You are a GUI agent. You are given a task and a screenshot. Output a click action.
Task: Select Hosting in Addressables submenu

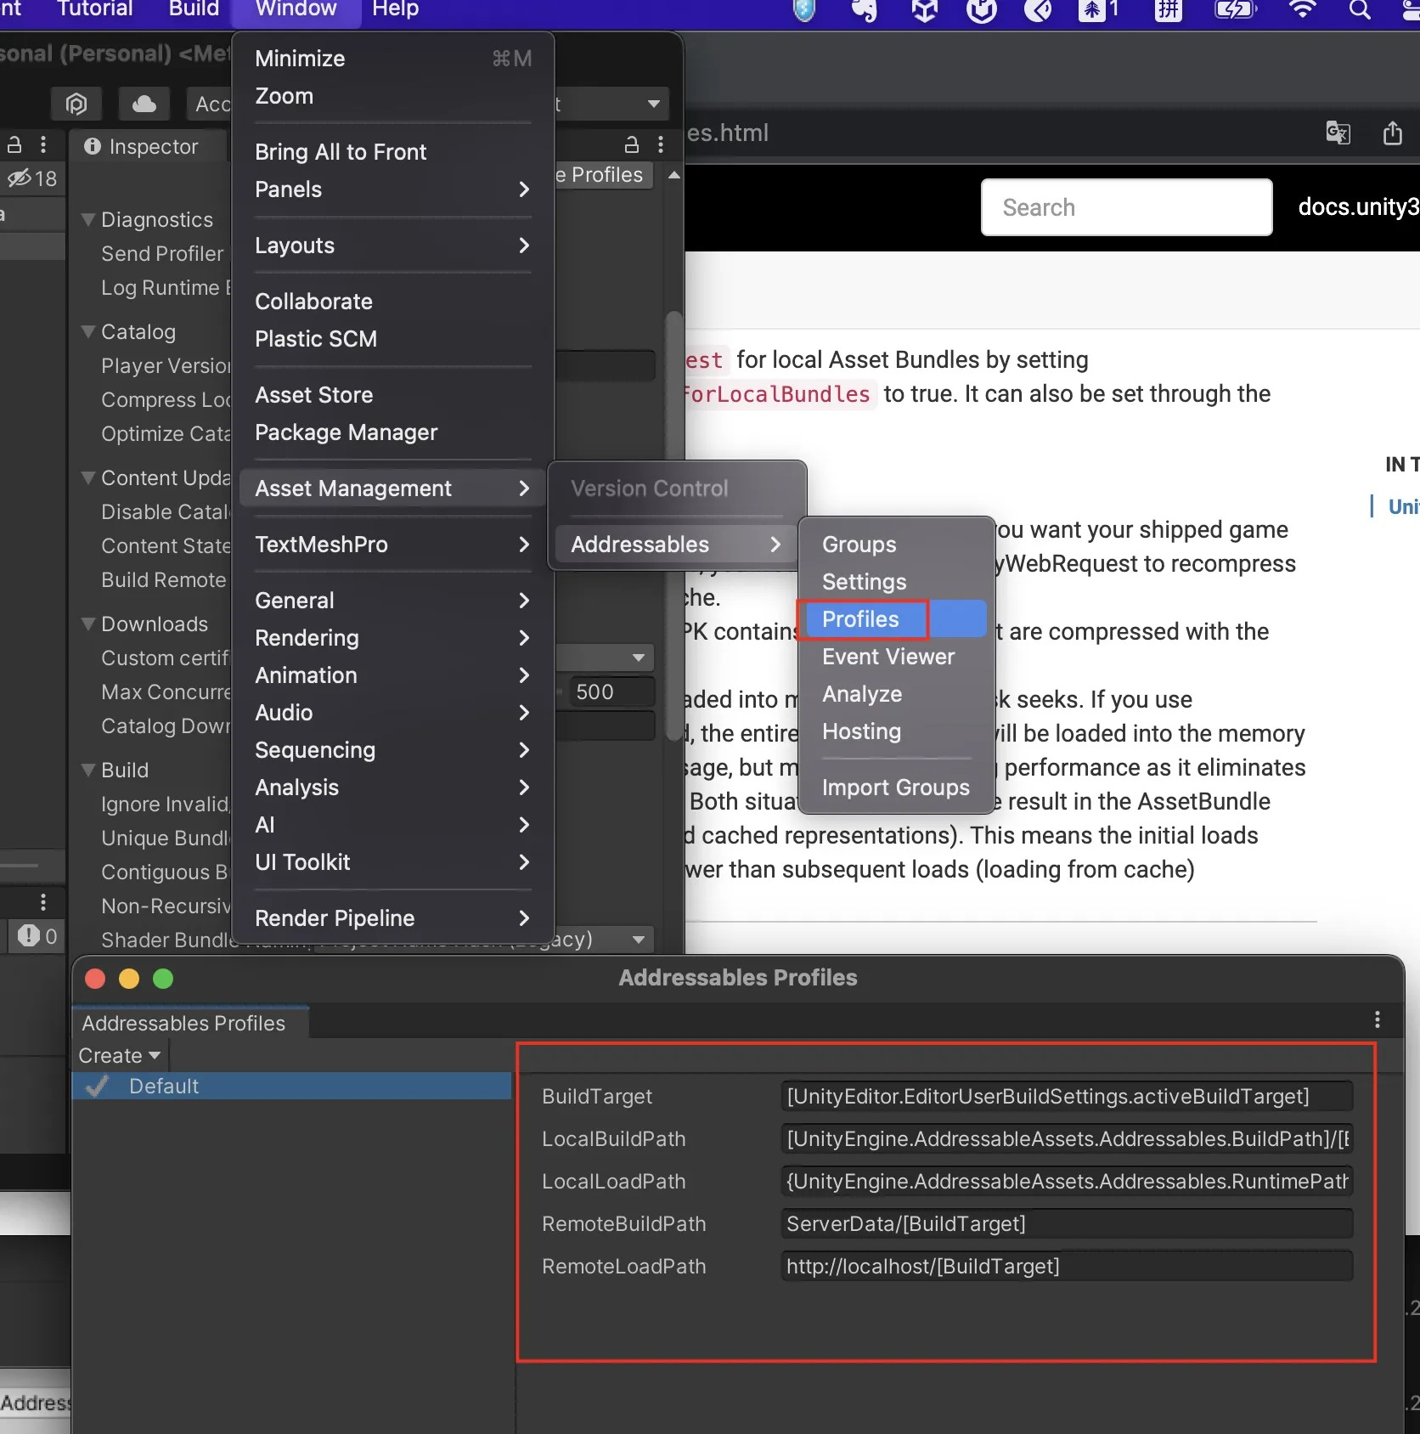(895, 731)
